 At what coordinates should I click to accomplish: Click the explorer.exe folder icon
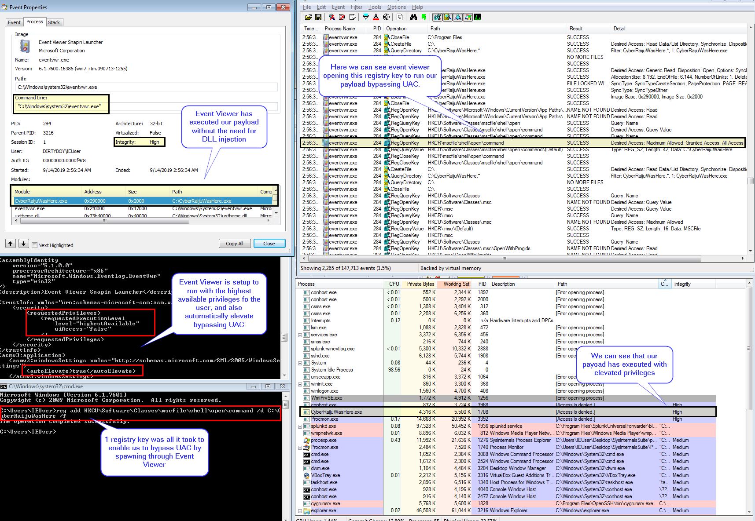[x=306, y=510]
